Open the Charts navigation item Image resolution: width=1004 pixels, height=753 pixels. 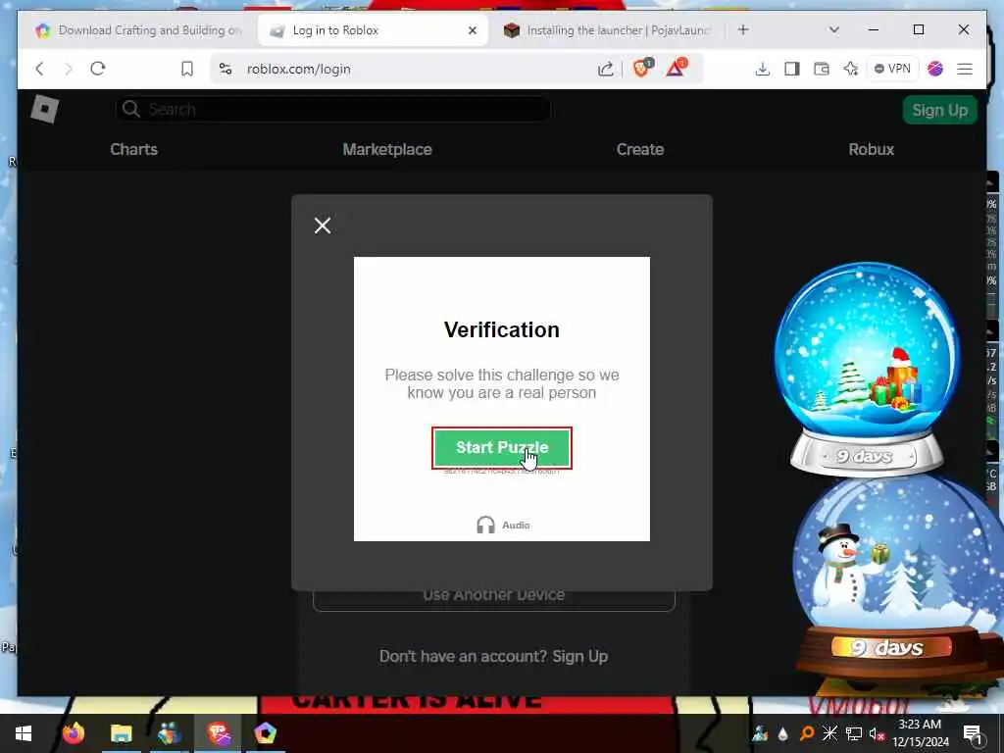coord(133,149)
